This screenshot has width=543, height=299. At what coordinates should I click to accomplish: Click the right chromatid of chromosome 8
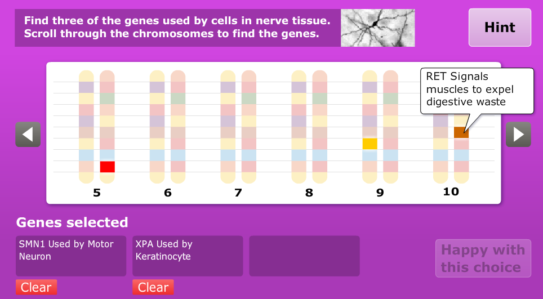(319, 127)
